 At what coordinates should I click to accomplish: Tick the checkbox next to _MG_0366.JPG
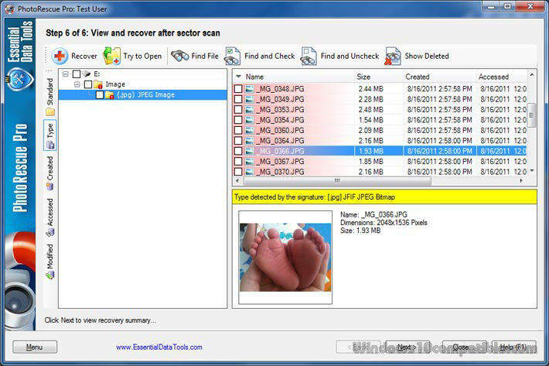(x=238, y=152)
